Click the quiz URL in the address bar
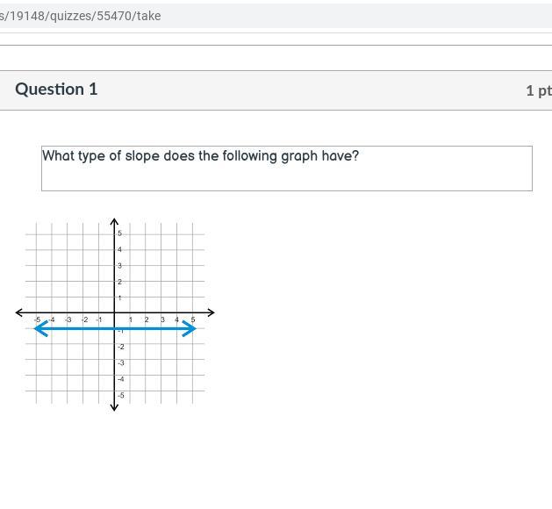This screenshot has width=552, height=509. [x=80, y=16]
